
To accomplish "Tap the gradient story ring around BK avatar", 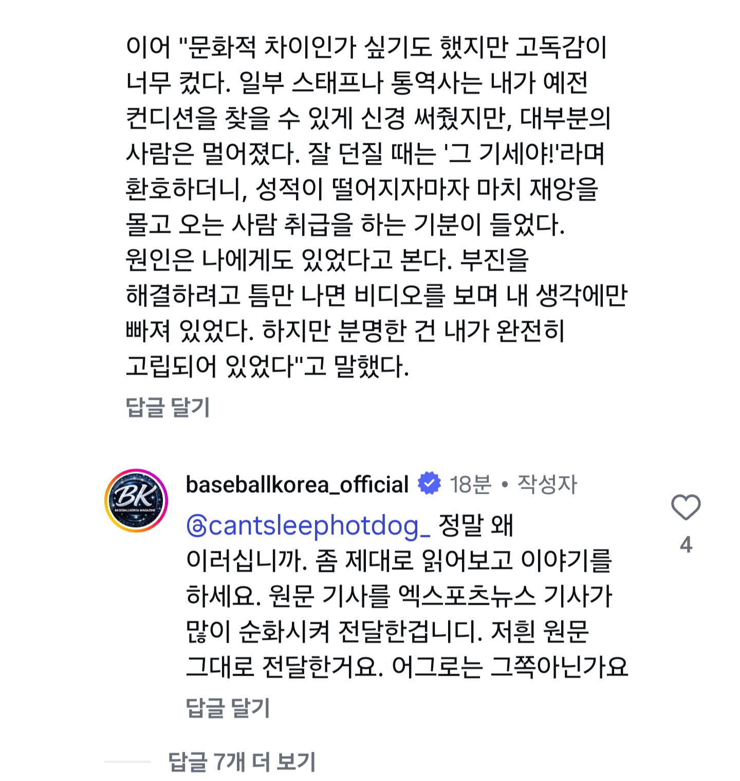I will [108, 500].
